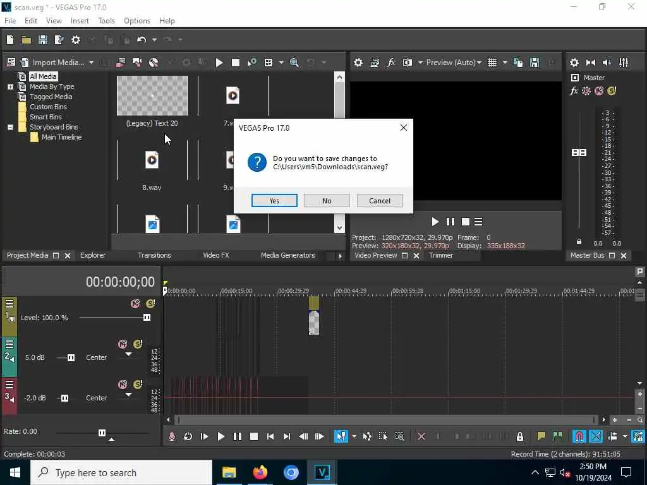Image resolution: width=647 pixels, height=485 pixels.
Task: Open the Edit menu
Action: click(31, 21)
